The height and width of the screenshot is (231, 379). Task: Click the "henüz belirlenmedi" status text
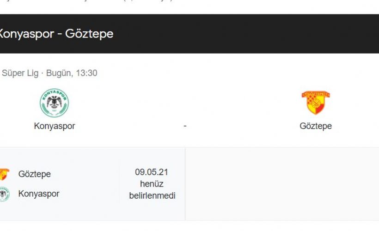coord(152,190)
